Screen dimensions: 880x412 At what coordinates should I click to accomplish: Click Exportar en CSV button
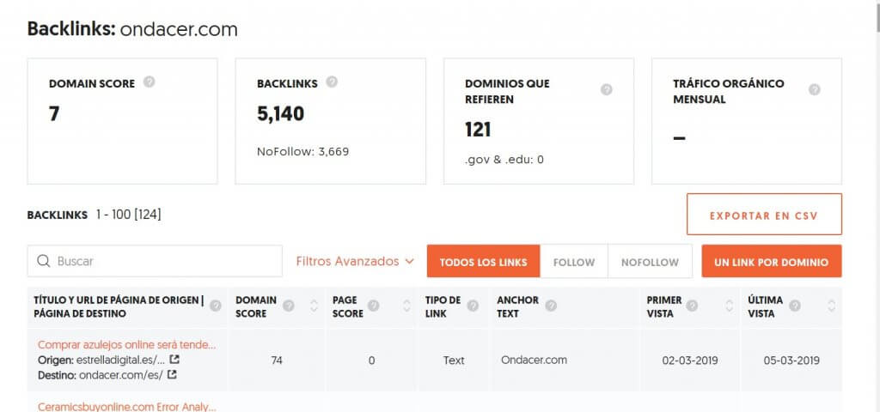coord(764,215)
